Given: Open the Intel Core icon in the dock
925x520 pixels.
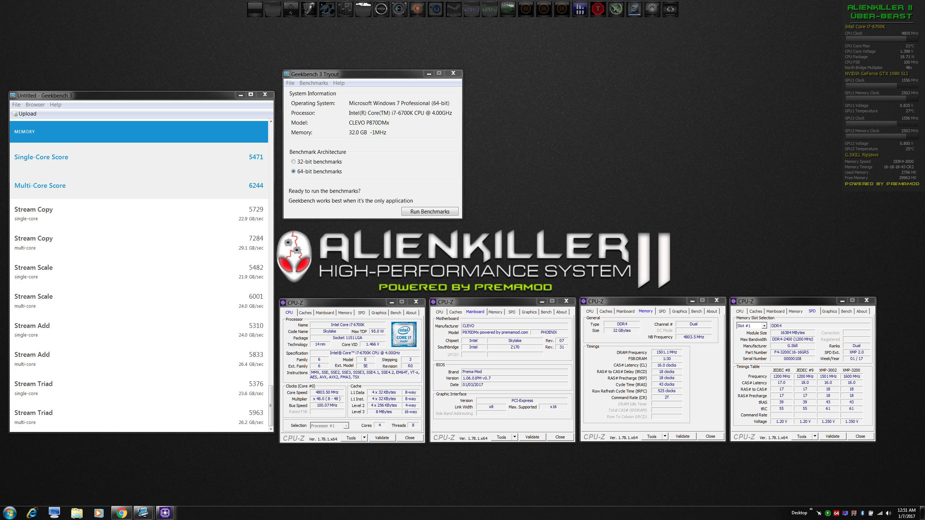Looking at the screenshot, I should [634, 9].
